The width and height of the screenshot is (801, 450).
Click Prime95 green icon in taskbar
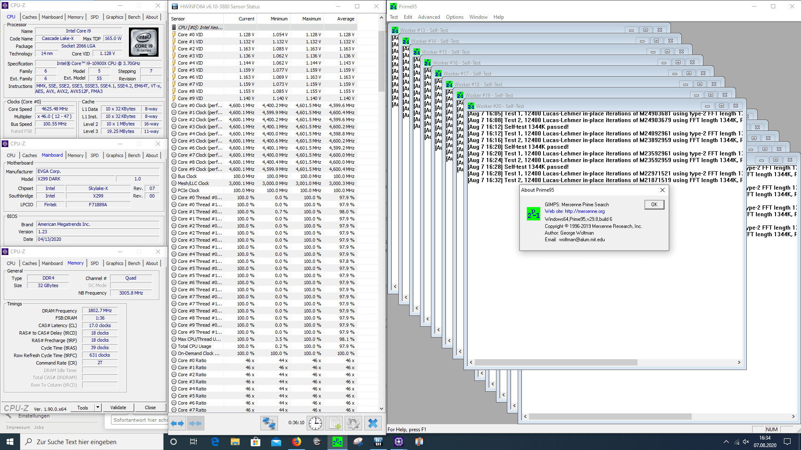coord(337,442)
